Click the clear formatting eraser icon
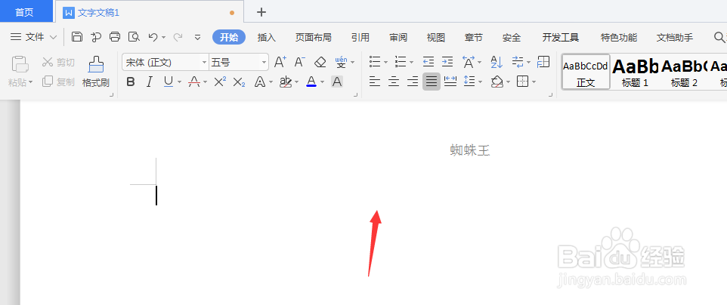727x305 pixels. (320, 62)
